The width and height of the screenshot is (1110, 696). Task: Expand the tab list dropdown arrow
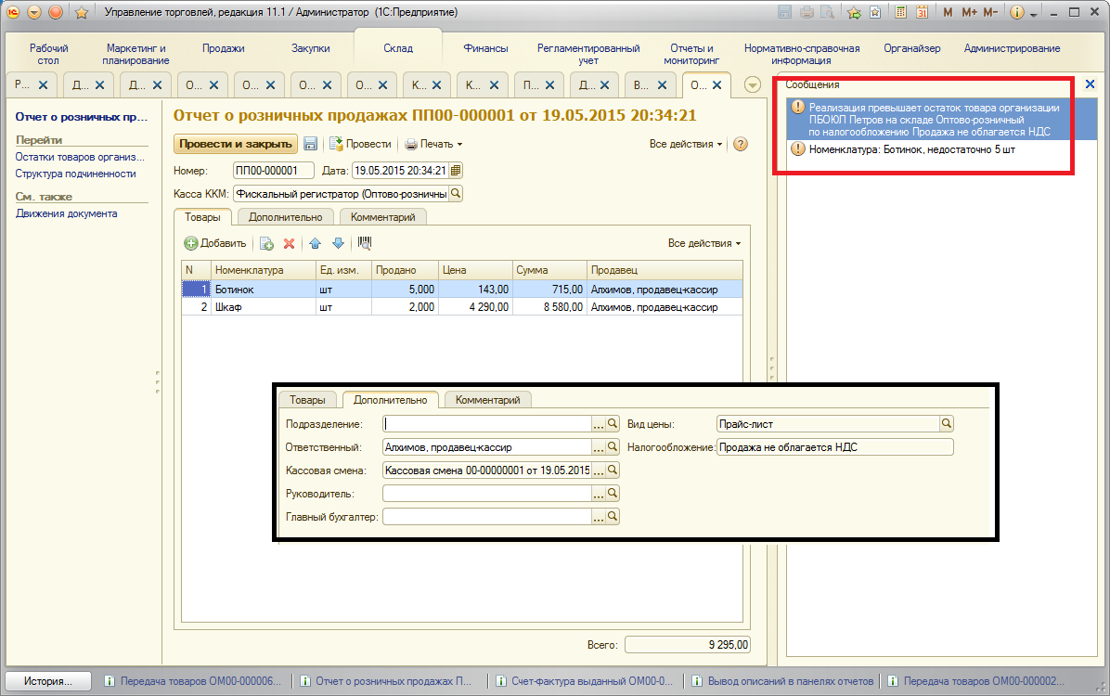tap(752, 84)
